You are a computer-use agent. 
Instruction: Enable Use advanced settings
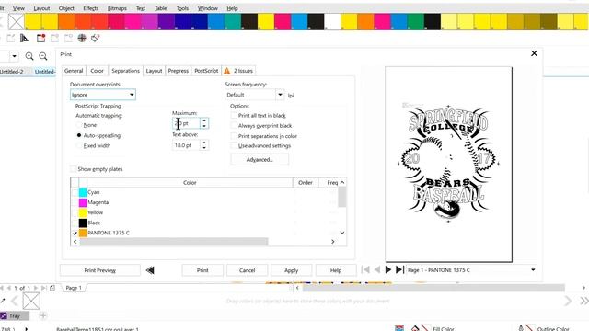[x=234, y=145]
